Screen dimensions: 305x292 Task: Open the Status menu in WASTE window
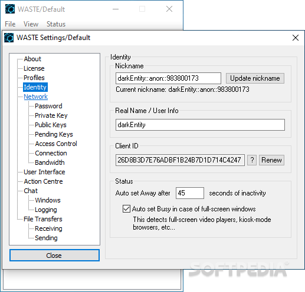[56, 24]
